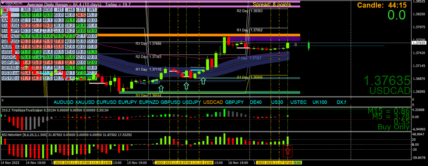Click the H1 column header in dashboard
This screenshot has width=428, height=166.
[58, 9]
